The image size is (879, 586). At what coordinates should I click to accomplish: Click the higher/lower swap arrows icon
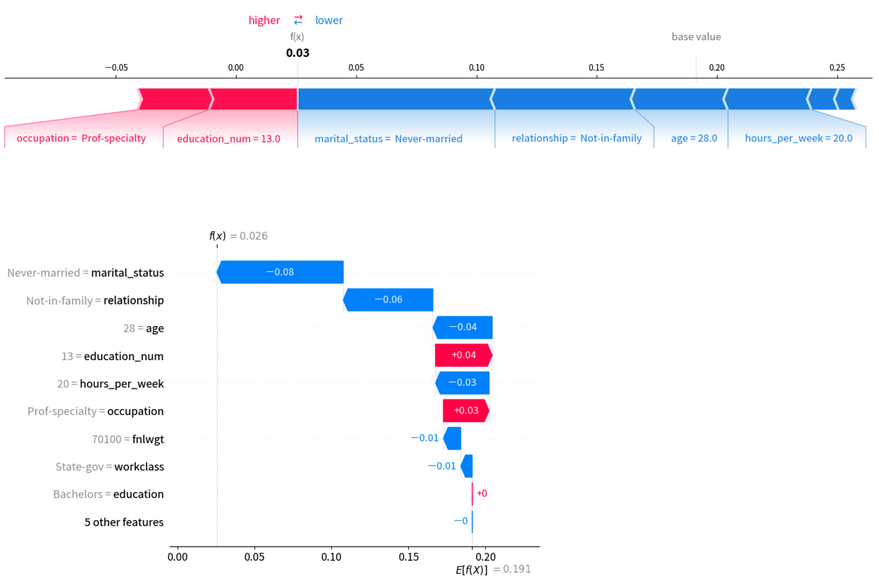[298, 20]
